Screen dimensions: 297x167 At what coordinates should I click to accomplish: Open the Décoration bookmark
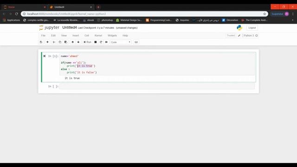coord(230,20)
